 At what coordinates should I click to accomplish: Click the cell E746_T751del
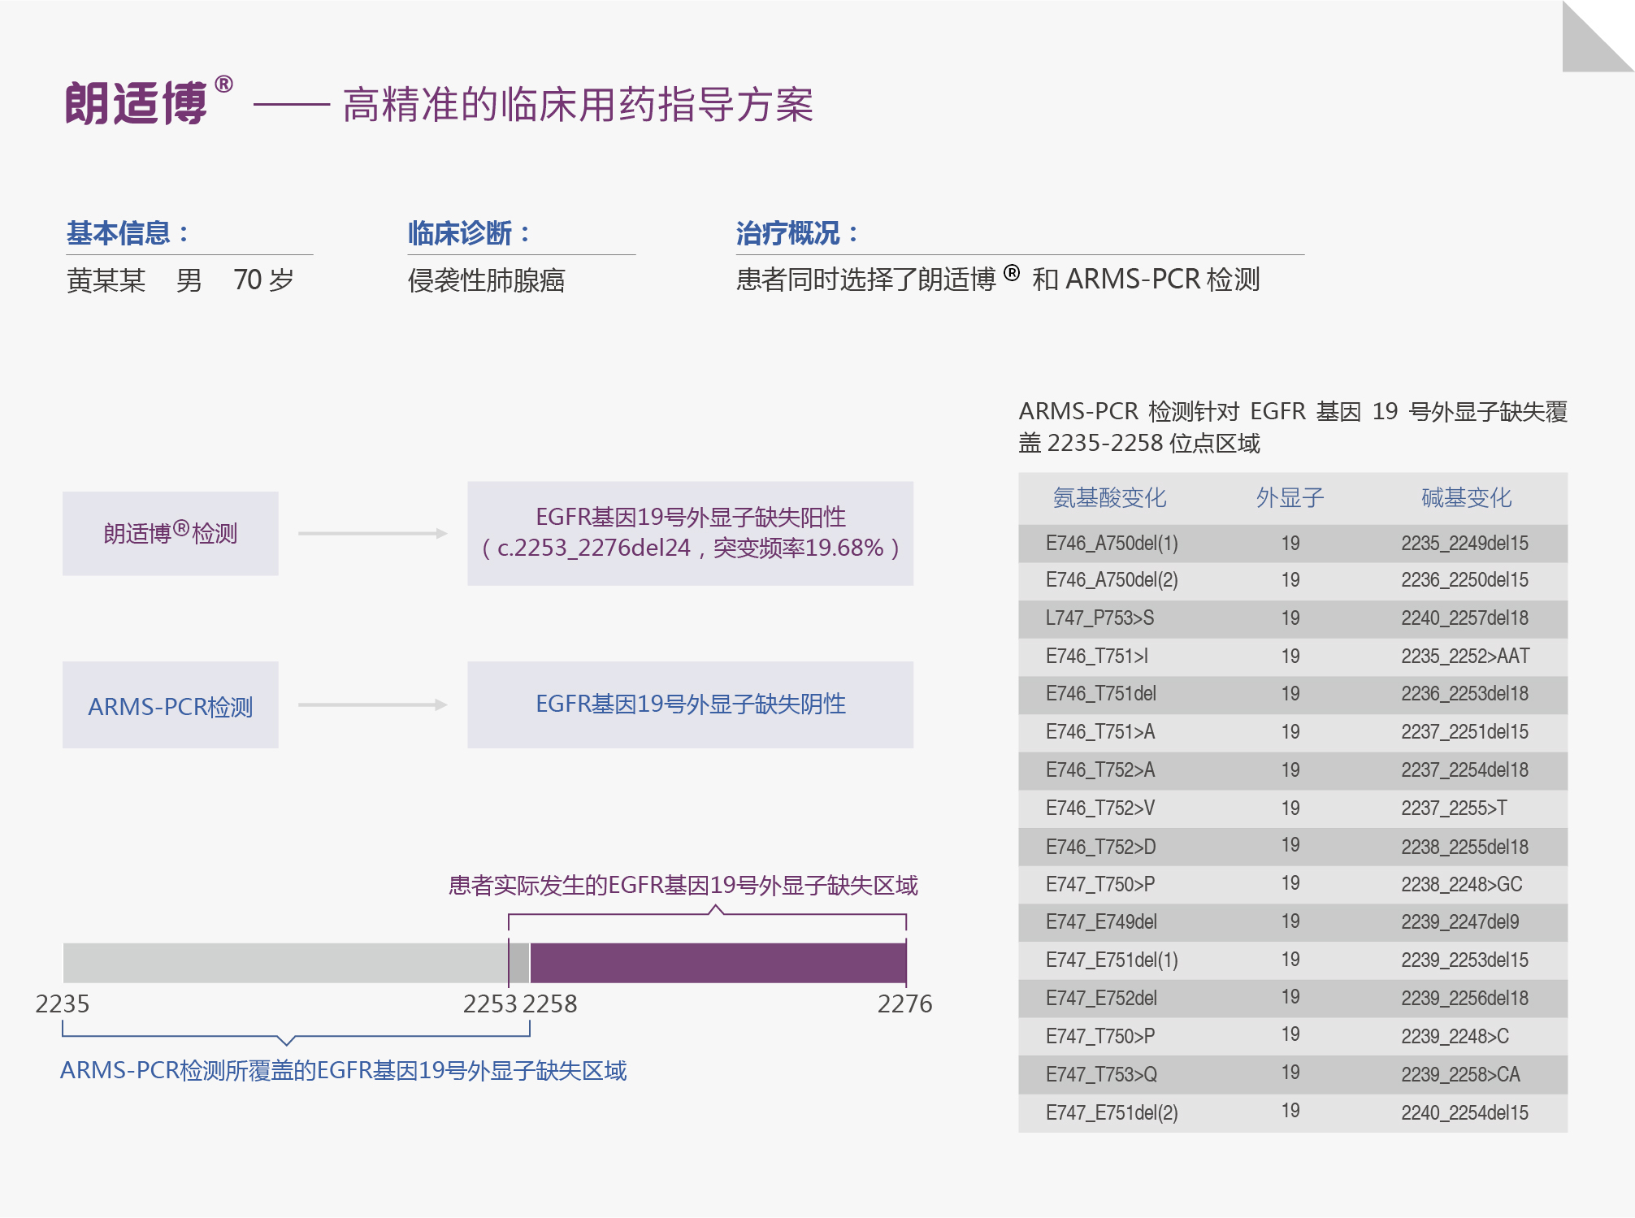[1101, 693]
